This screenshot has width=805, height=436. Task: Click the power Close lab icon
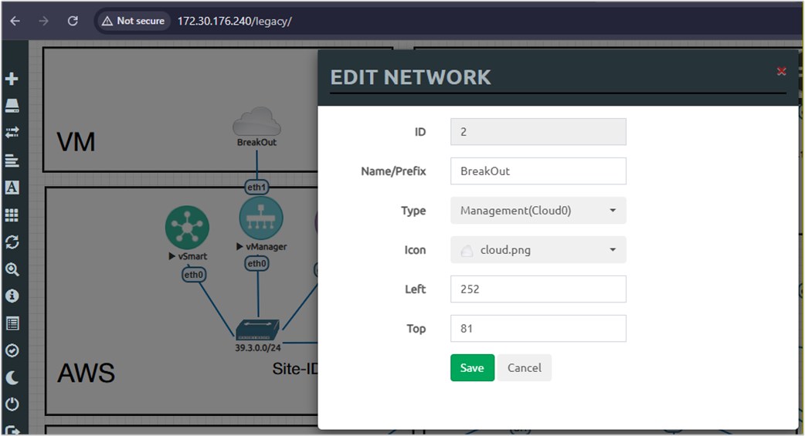(x=12, y=404)
